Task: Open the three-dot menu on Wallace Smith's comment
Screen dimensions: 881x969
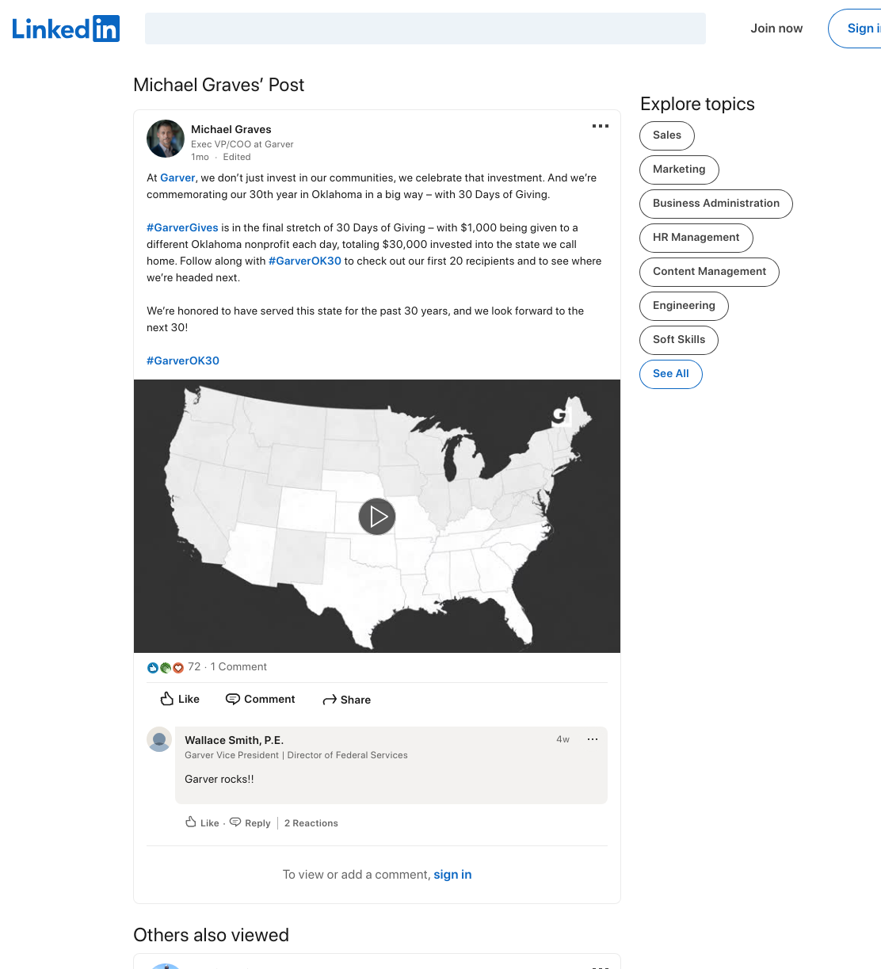Action: (x=593, y=739)
